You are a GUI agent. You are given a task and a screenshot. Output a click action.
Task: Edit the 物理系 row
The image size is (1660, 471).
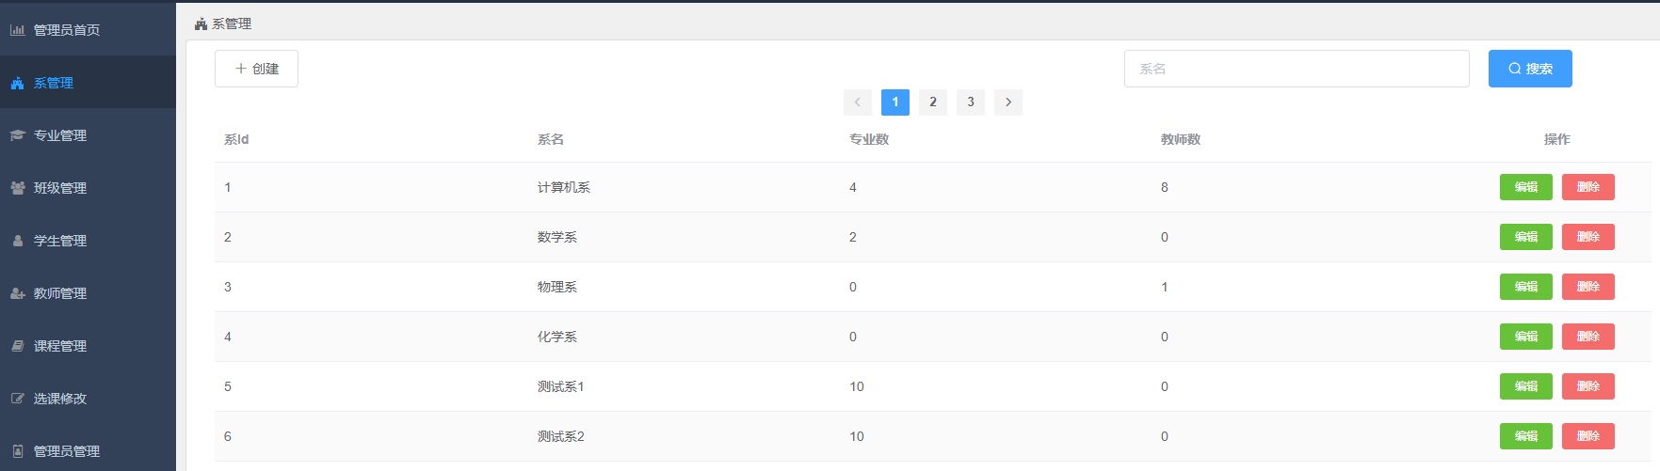(1526, 287)
